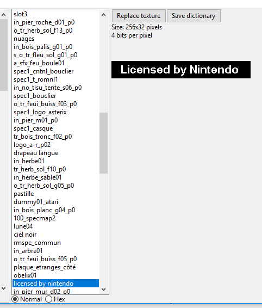Screen dimensions: 262x308
Task: Click texture list scroll down arrow
Action: pos(103,289)
